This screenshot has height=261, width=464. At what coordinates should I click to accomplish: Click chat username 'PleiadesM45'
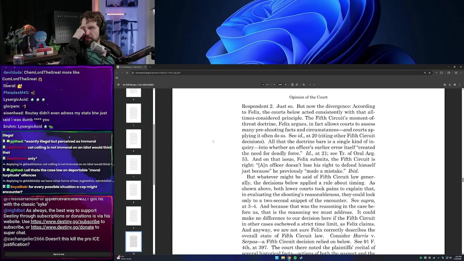16,92
